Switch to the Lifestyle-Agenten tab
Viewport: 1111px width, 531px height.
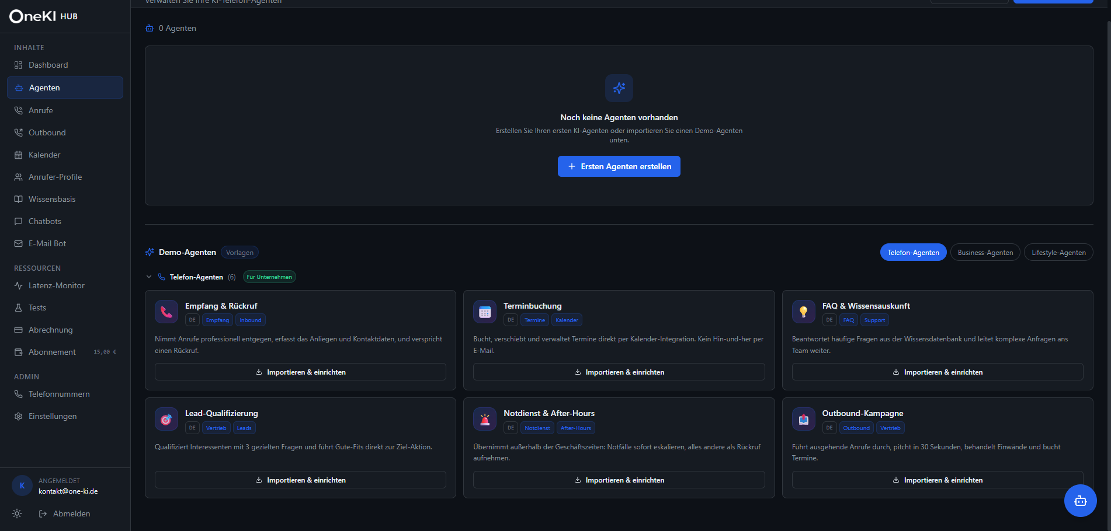pos(1058,252)
